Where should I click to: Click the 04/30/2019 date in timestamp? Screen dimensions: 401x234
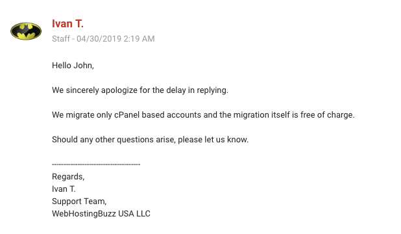(99, 39)
